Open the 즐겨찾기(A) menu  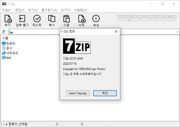coord(49,10)
